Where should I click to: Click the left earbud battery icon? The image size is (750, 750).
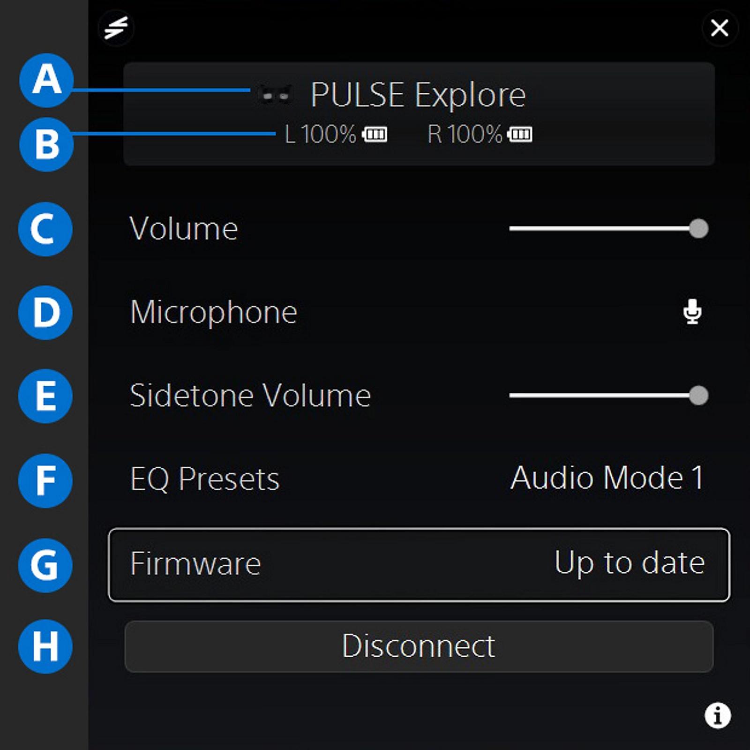pyautogui.click(x=375, y=135)
